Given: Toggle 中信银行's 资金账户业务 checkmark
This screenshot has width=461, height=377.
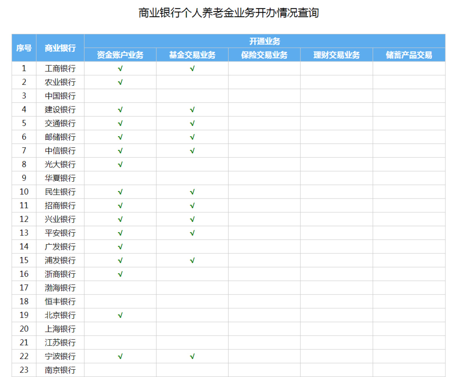Looking at the screenshot, I should (121, 150).
